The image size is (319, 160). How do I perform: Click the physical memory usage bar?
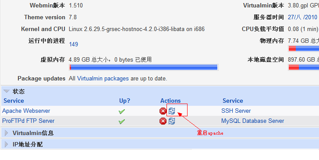[x=304, y=49]
